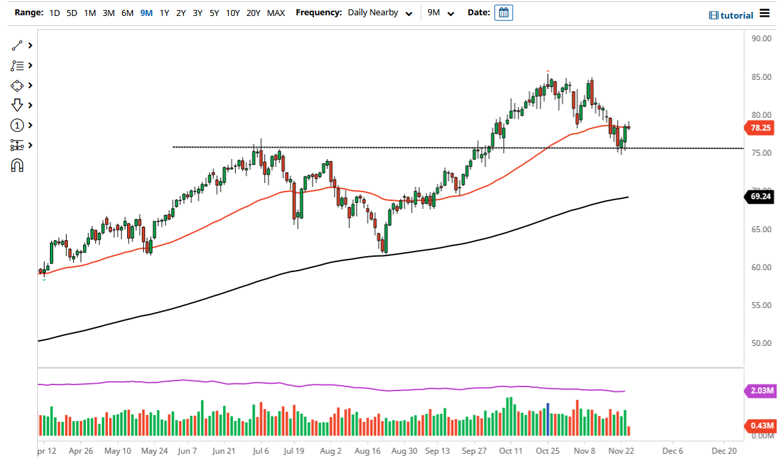This screenshot has width=784, height=463.
Task: Click the 5D range button
Action: coord(71,13)
